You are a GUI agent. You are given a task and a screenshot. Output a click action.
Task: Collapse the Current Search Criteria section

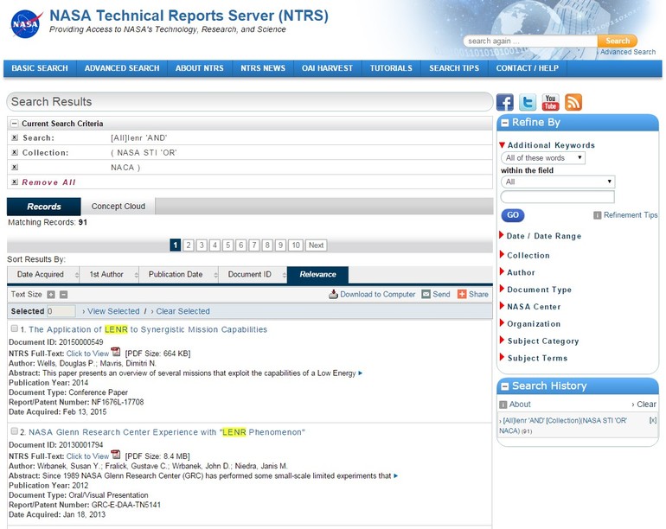point(15,124)
